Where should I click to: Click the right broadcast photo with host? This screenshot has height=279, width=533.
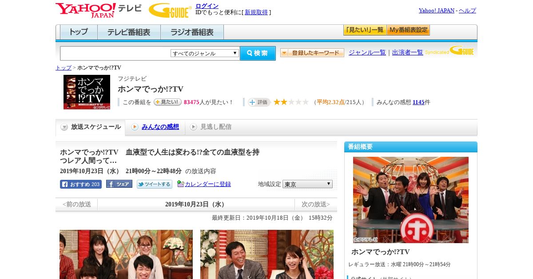click(267, 254)
